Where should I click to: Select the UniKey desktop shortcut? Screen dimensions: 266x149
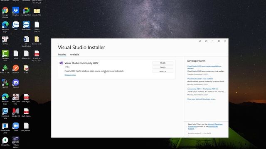[5, 41]
